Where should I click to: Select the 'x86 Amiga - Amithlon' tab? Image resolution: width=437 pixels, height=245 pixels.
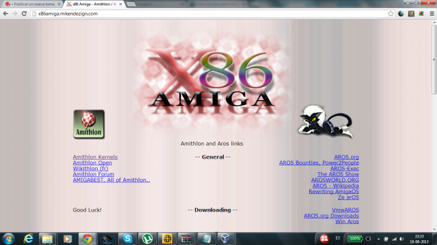tap(94, 4)
